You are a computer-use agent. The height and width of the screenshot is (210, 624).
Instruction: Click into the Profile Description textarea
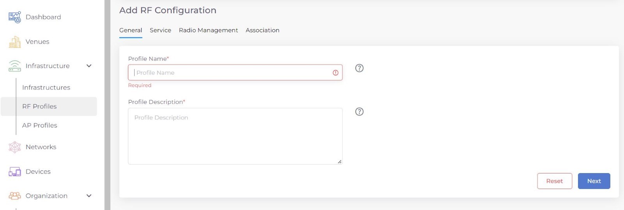pyautogui.click(x=235, y=136)
